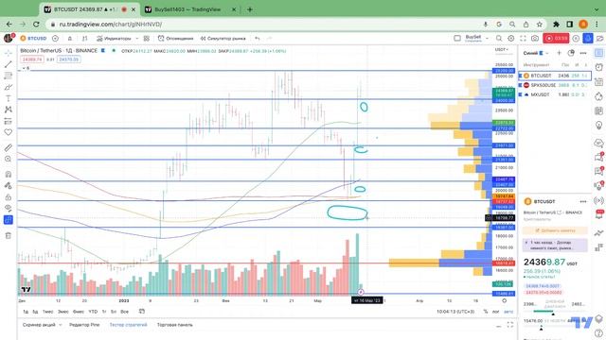Select SPX500USD row in watchlist
606x340 pixels.
point(555,85)
